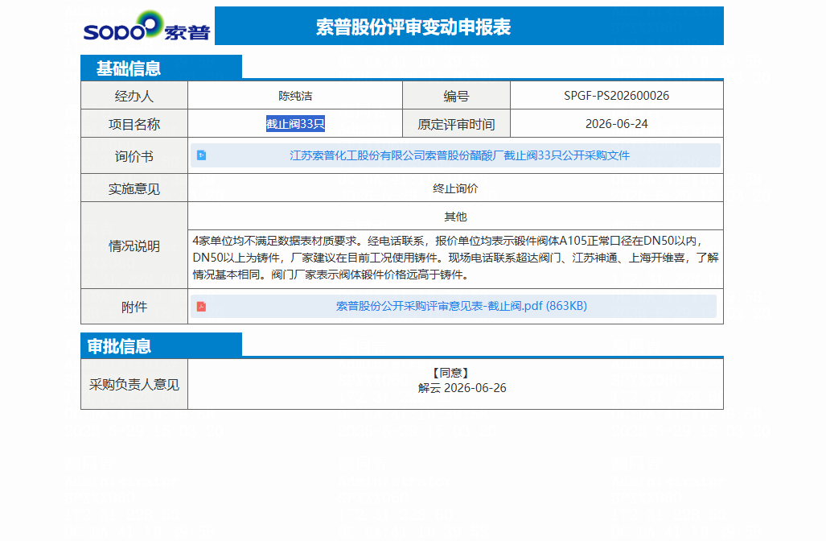Click the red PDF icon in 附件 row
Image resolution: width=826 pixels, height=541 pixels.
(201, 307)
